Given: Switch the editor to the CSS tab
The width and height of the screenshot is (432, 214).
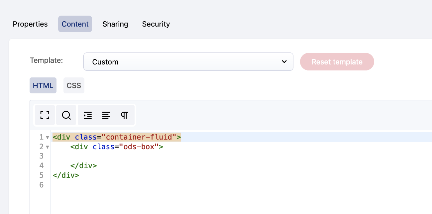Looking at the screenshot, I should (x=74, y=86).
